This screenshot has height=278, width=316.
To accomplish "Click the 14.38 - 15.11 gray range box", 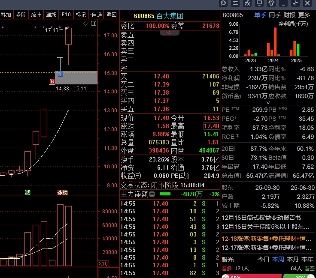I will [76, 78].
